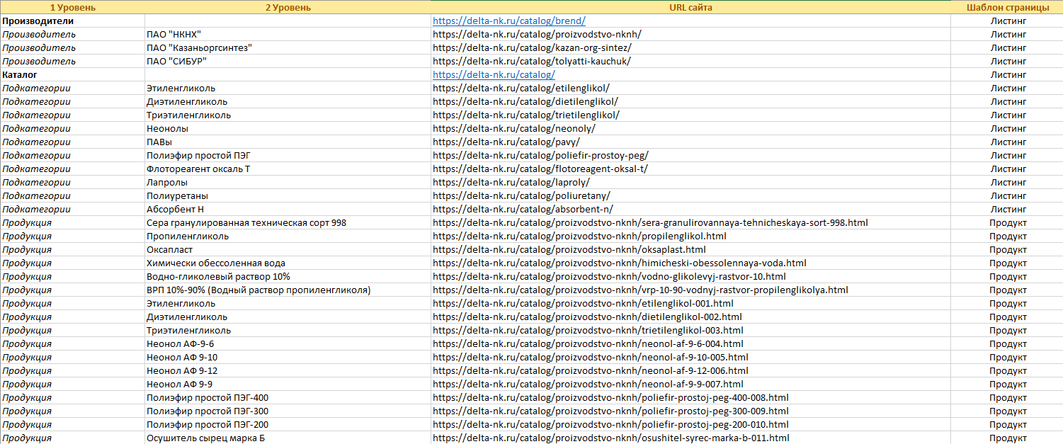Click the URL ending in neonol-af-9-12-006.html
1063x444 pixels.
point(590,371)
